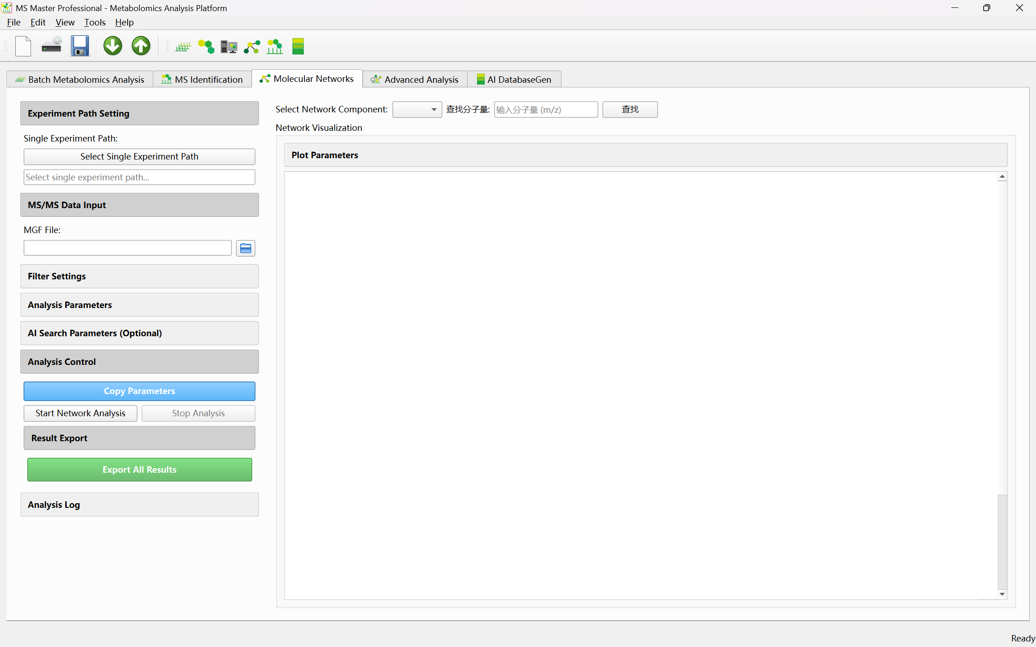
Task: Click the Save floppy disk icon
Action: pos(80,46)
